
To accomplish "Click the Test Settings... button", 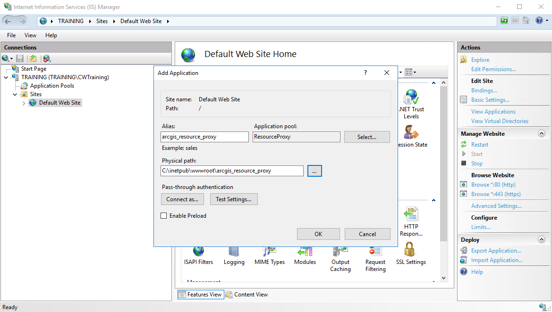I will [x=234, y=199].
